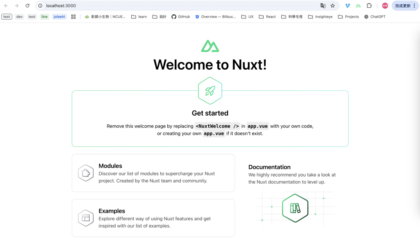Click the 完成更新 update button
420x240 pixels.
click(x=403, y=6)
